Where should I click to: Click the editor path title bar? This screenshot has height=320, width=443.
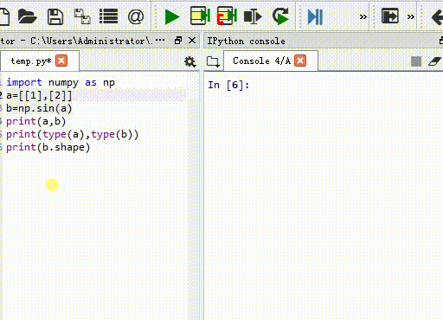82,41
